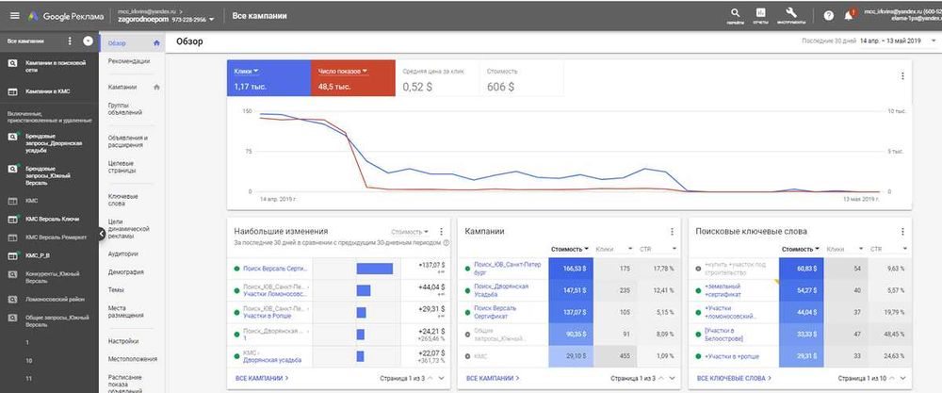Click home icon next to Обзор
Screen dimensions: 942x393
coord(156,43)
